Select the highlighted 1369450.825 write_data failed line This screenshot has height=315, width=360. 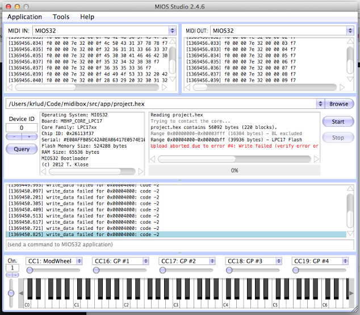tap(176, 234)
